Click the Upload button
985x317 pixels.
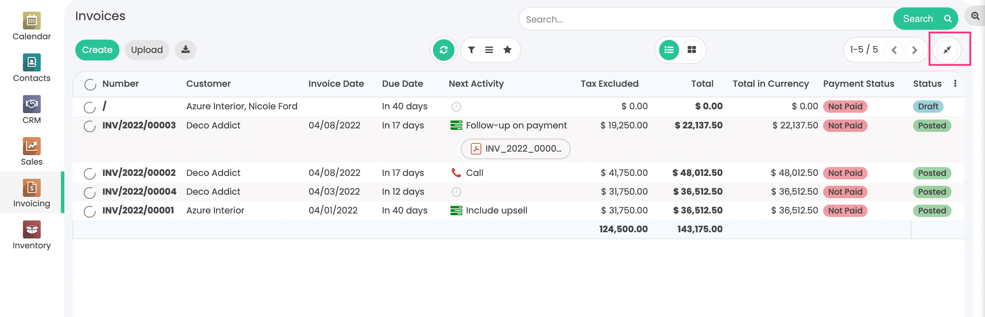147,50
